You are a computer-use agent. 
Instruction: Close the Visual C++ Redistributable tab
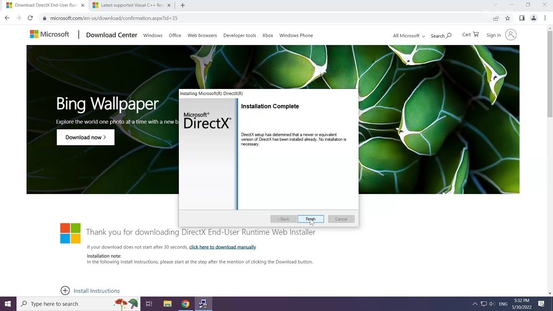169,5
